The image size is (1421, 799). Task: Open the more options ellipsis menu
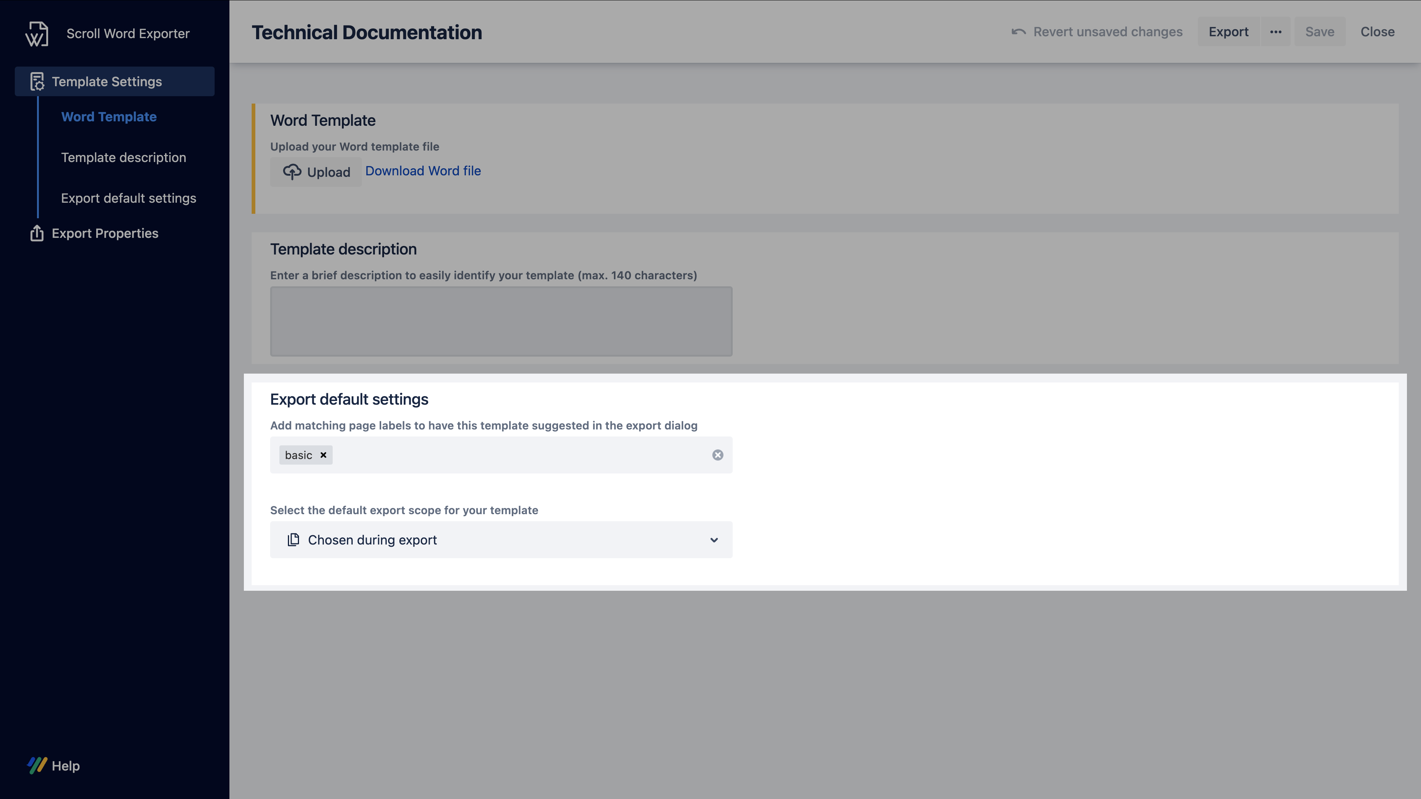click(x=1276, y=31)
